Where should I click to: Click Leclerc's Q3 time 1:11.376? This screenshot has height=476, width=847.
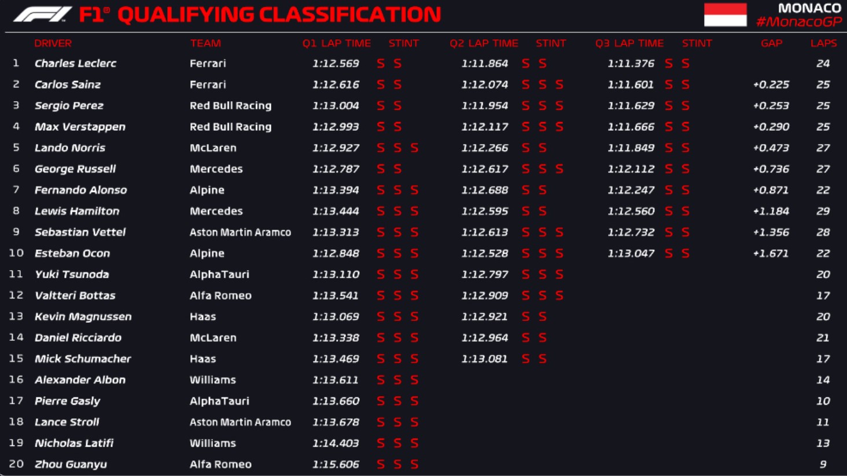(x=631, y=64)
